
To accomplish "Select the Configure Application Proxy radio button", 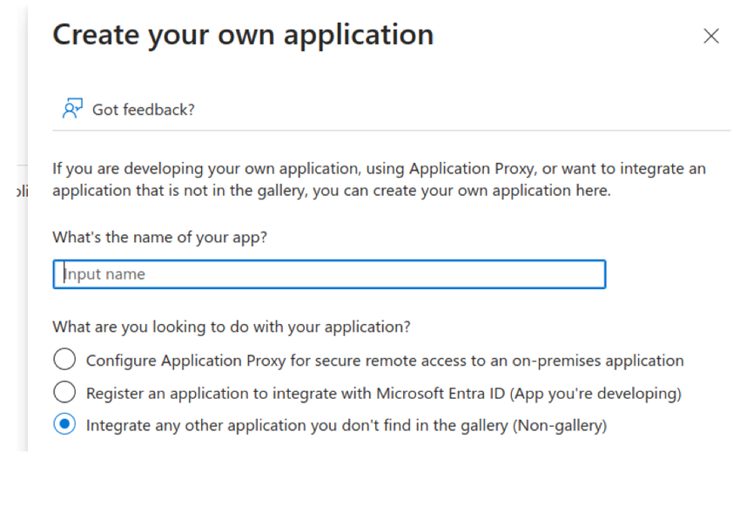I will pyautogui.click(x=64, y=360).
